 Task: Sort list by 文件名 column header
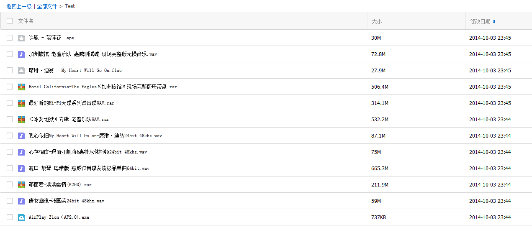pos(26,21)
